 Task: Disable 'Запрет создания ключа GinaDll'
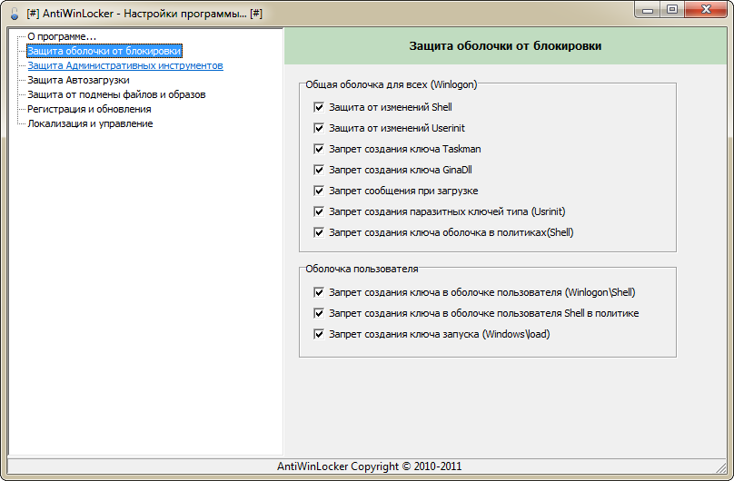coord(319,170)
